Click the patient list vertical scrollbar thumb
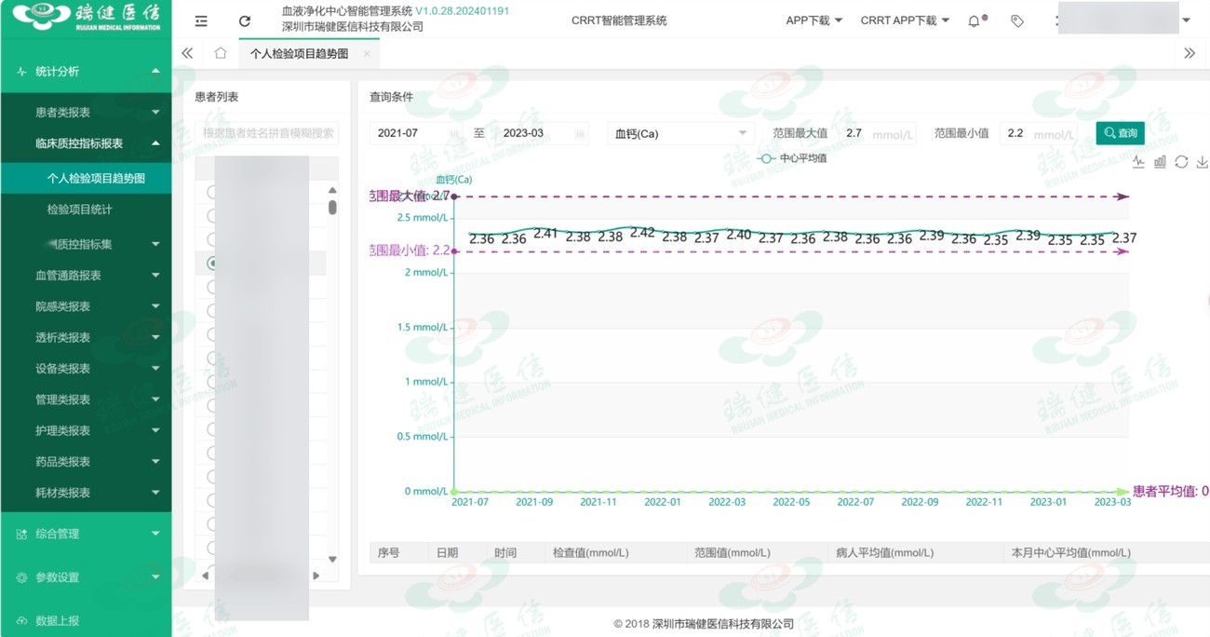The width and height of the screenshot is (1210, 637). pos(332,207)
